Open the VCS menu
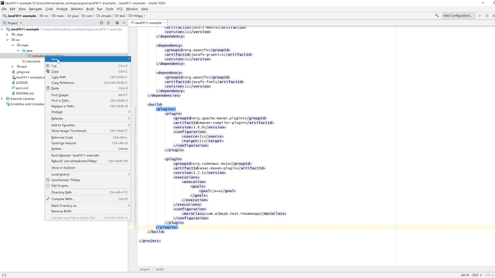 click(119, 9)
